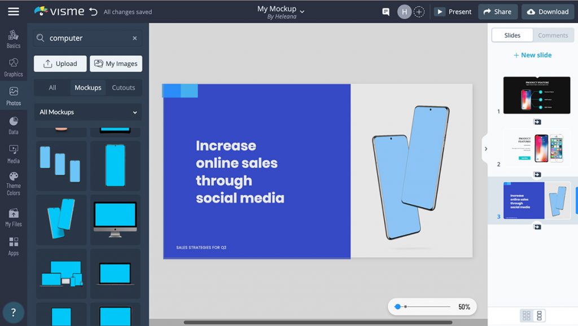
Task: Add a New slide
Action: pos(532,55)
